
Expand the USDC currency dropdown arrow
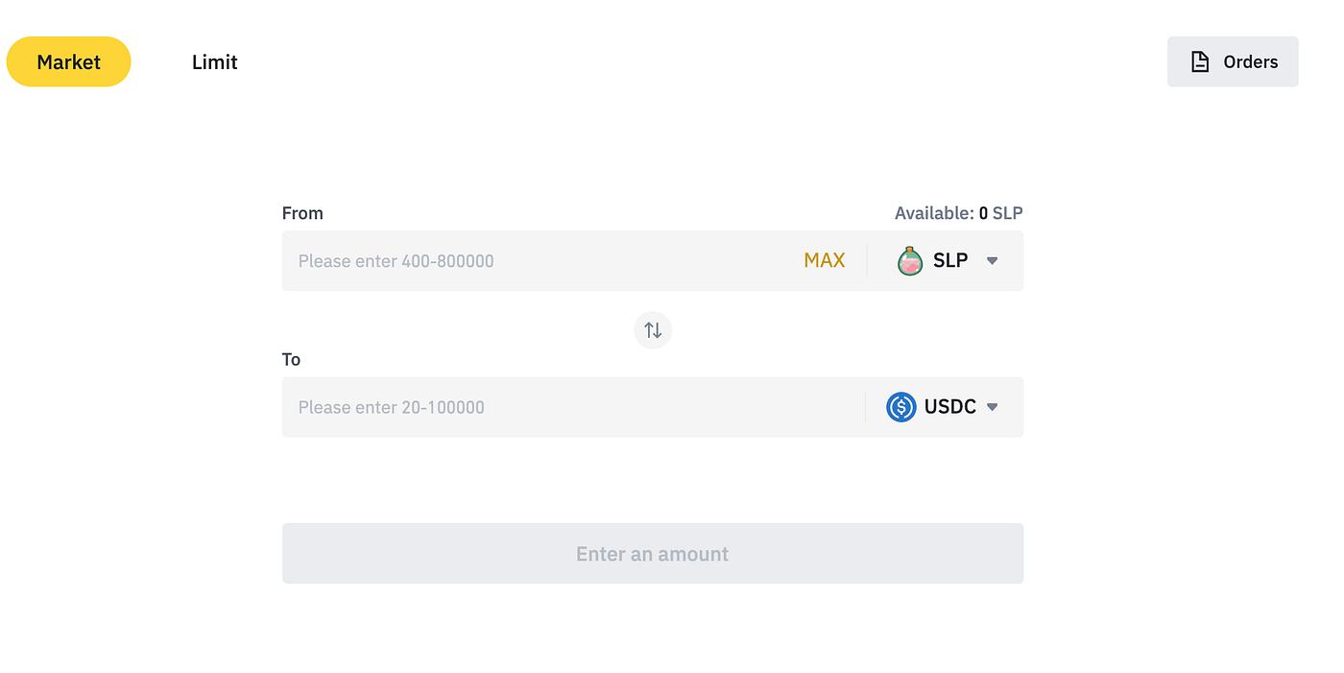[x=993, y=407]
